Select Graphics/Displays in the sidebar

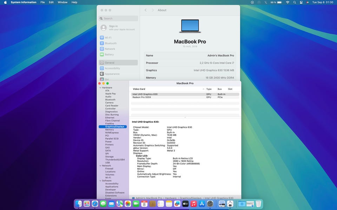[113, 127]
